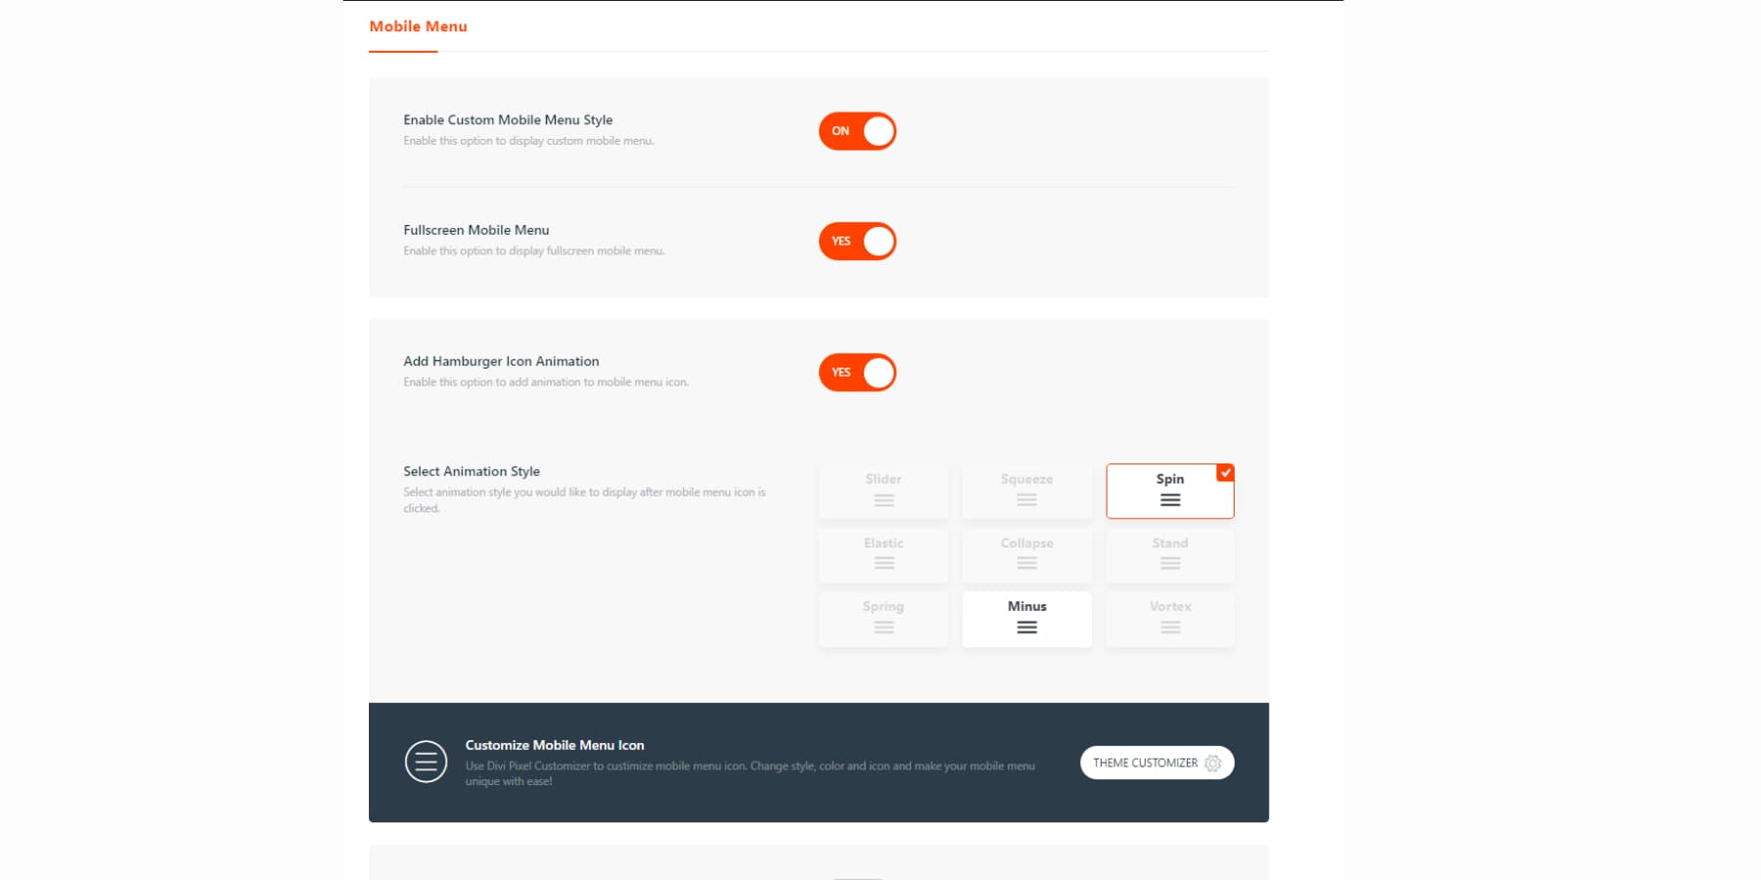
Task: Click the Elastic animation hamburger icon
Action: click(x=882, y=562)
